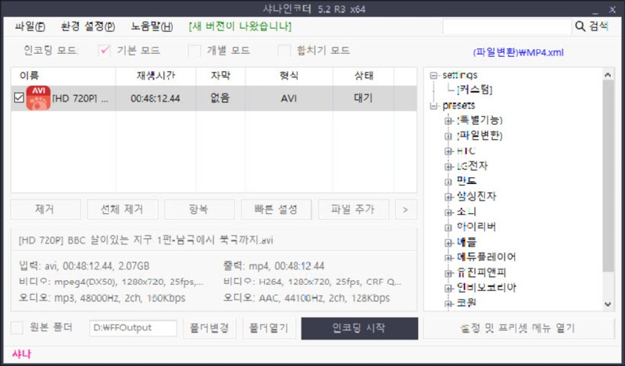Check the 원본 폴더 checkbox
The image size is (625, 366).
click(19, 328)
